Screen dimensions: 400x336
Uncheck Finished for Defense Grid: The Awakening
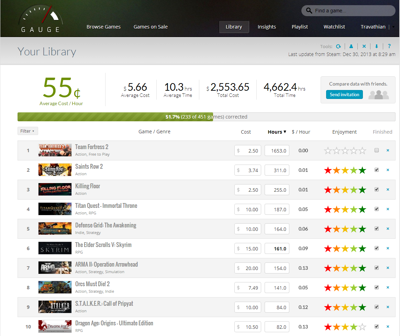pos(377,228)
